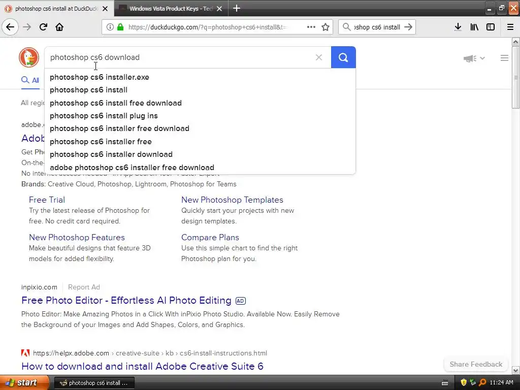520x390 pixels.
Task: Open the Firefox hamburger menu
Action: pos(510,27)
